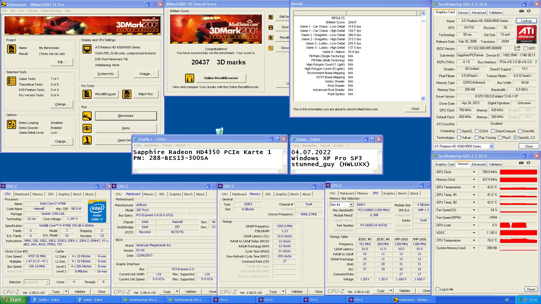
Task: Click the Intel Core i7 logo in CPU-Z
Action: (97, 211)
